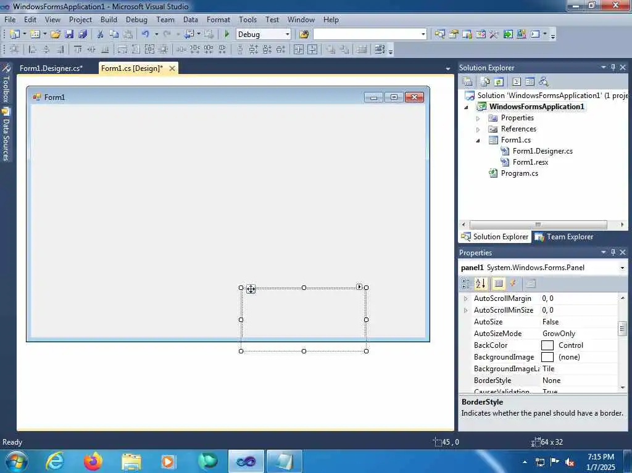
Task: Click the BackgroundImage (none) swatch
Action: click(547, 357)
